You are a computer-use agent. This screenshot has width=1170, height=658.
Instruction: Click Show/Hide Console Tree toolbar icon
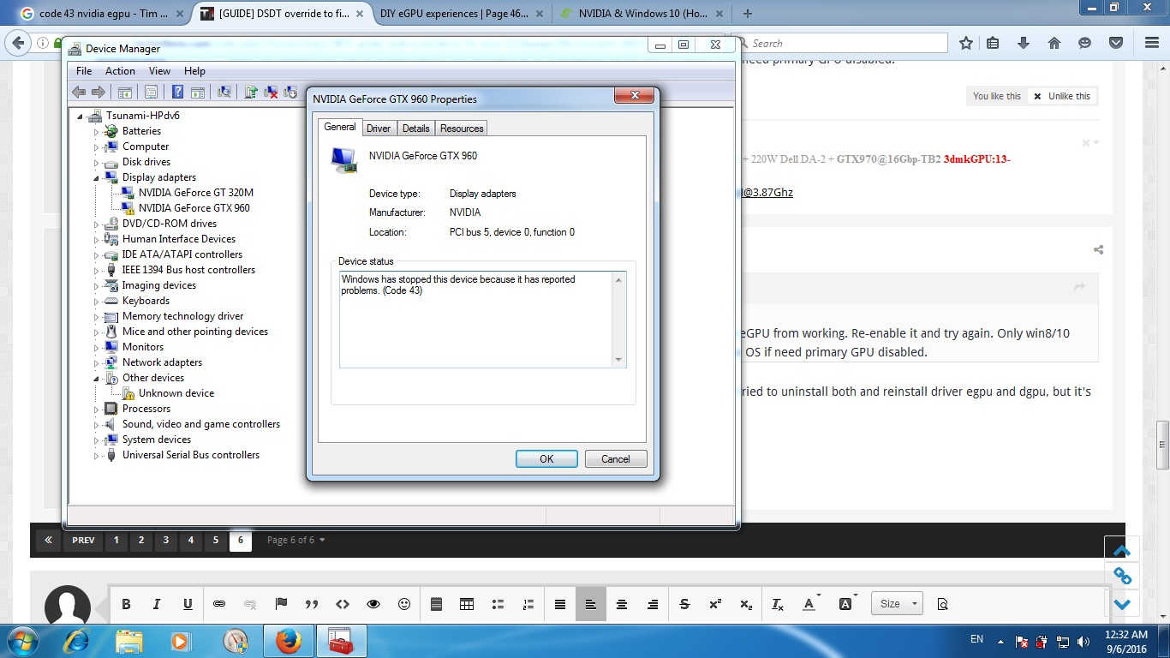click(124, 92)
